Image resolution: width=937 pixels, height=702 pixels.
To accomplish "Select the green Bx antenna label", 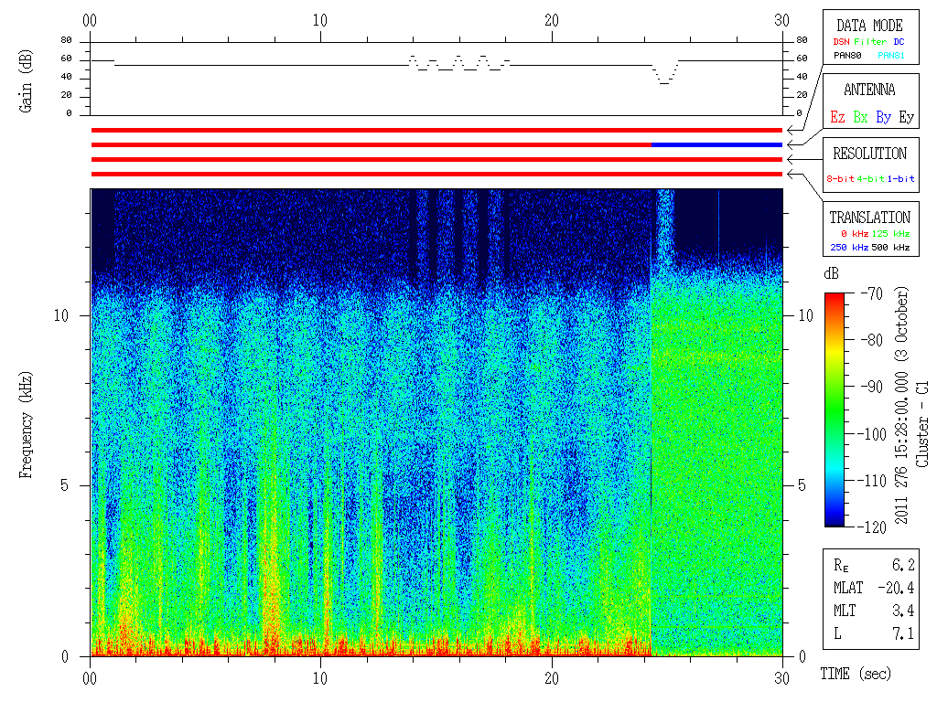I will 860,117.
